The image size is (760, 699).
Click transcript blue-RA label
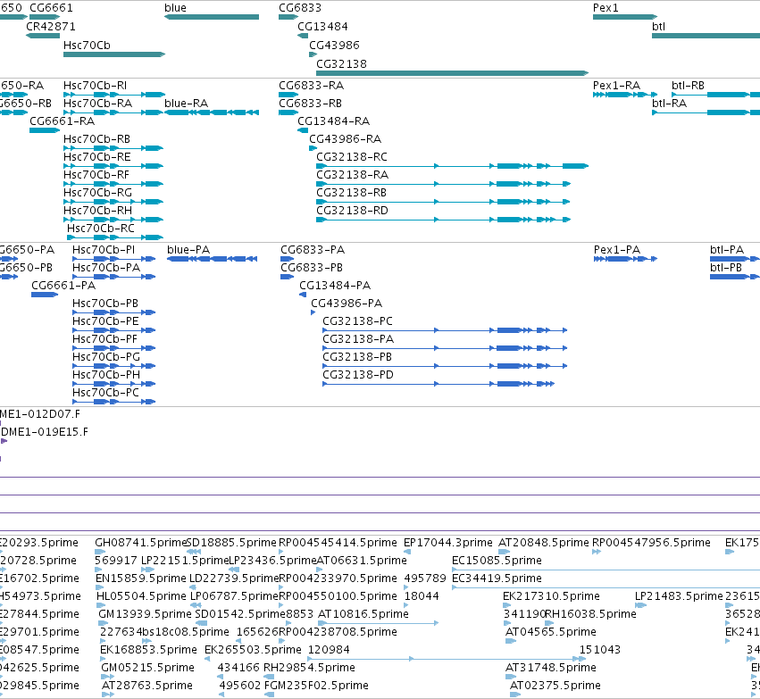[186, 104]
